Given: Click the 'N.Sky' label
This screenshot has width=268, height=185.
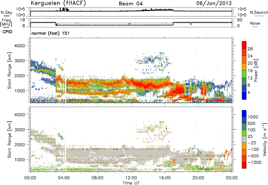Looking at the screenshot, I should click(x=6, y=12).
